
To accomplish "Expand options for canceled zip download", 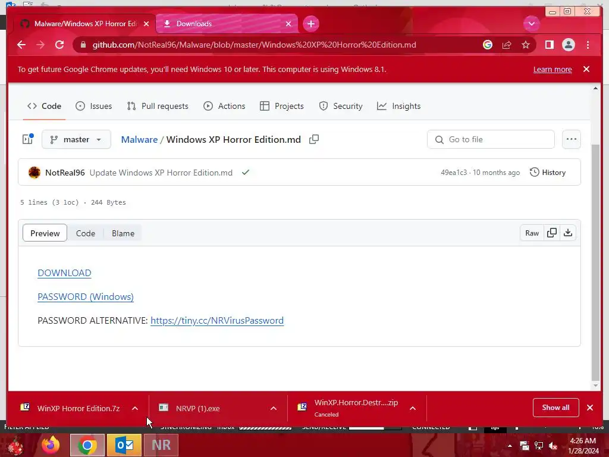I will [x=413, y=408].
